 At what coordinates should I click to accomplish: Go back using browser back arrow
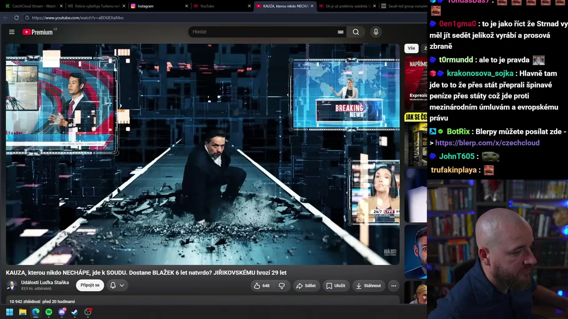6,18
